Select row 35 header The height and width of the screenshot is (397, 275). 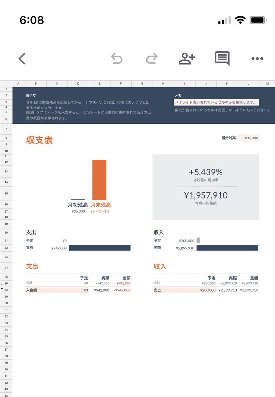click(6, 336)
